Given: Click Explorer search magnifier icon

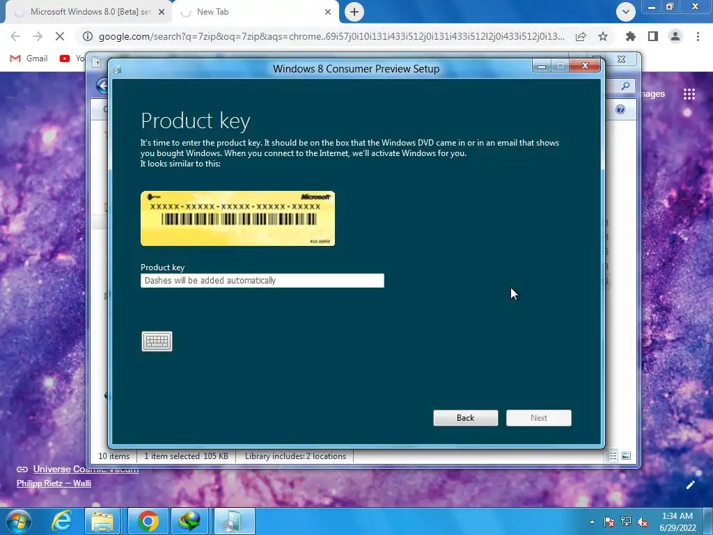Looking at the screenshot, I should point(626,86).
